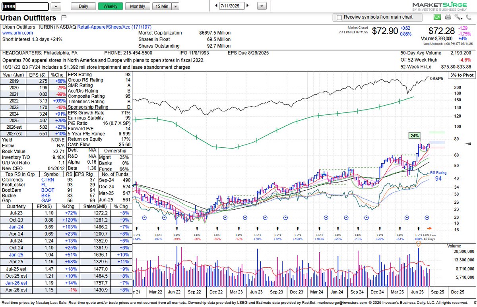Viewport: 477px width, 307px height.
Task: Click the EPS -39% arrow marker
Action: 177,228
